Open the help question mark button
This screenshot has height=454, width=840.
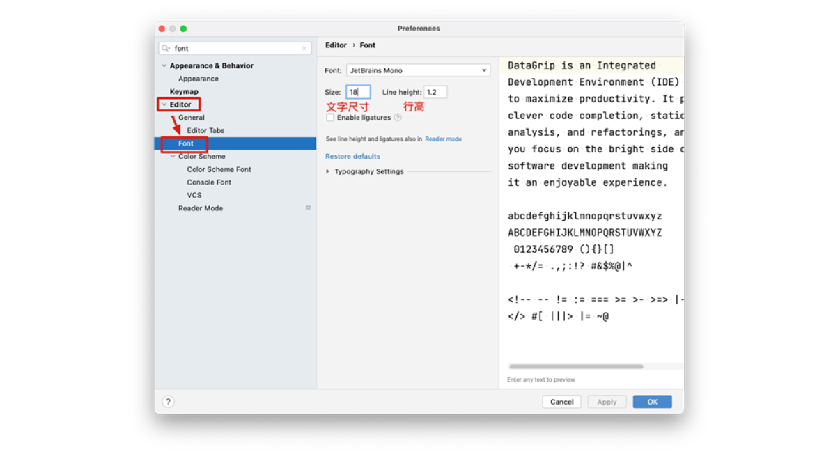pyautogui.click(x=168, y=402)
